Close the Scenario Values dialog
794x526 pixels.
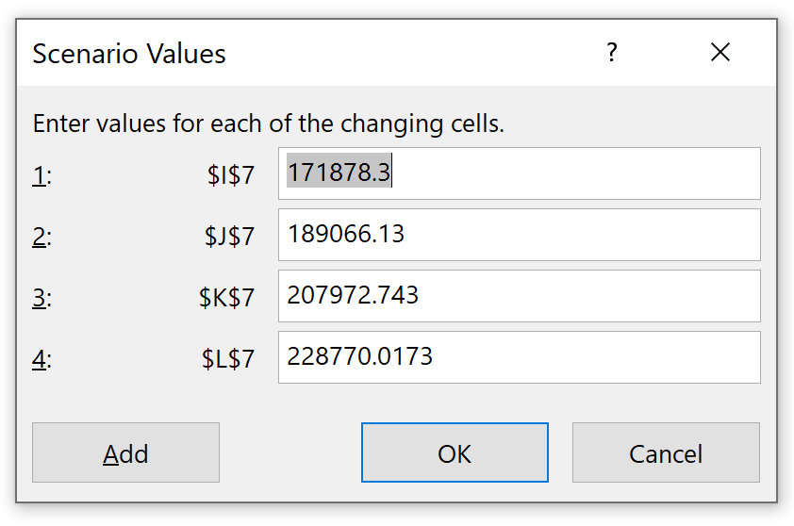[720, 53]
